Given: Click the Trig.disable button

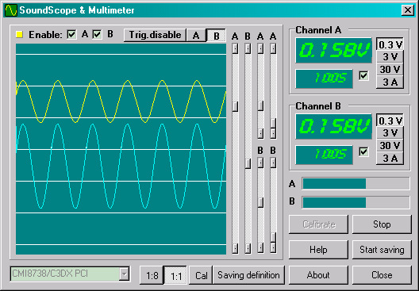Looking at the screenshot, I should pyautogui.click(x=155, y=35).
